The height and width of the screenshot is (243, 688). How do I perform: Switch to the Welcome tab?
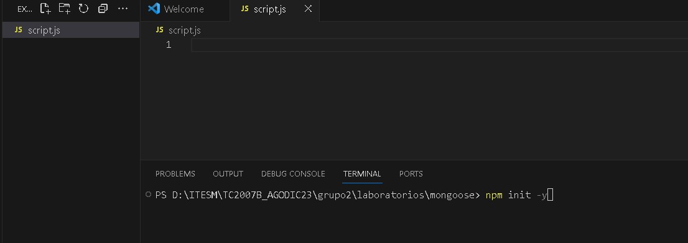point(185,9)
